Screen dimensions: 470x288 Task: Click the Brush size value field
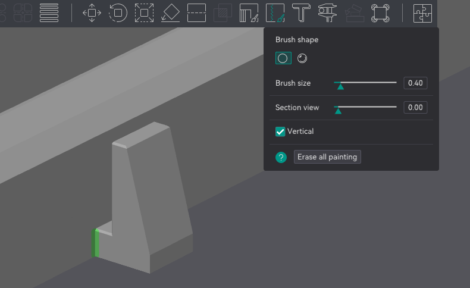coord(415,83)
